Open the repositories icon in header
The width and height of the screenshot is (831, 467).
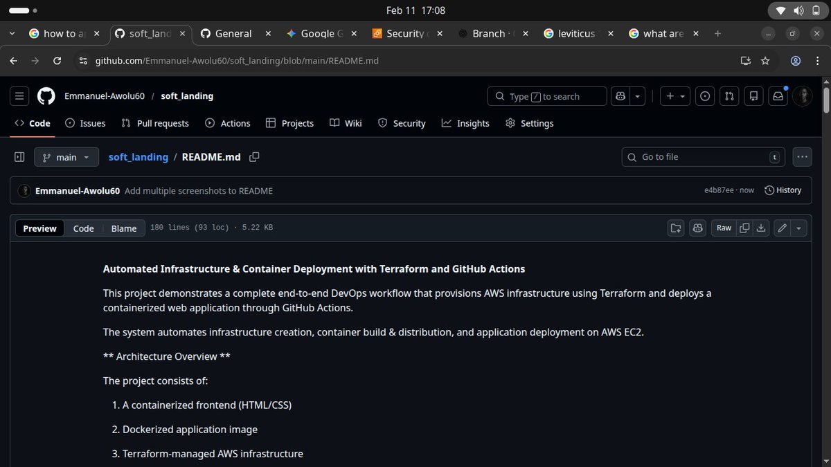753,96
